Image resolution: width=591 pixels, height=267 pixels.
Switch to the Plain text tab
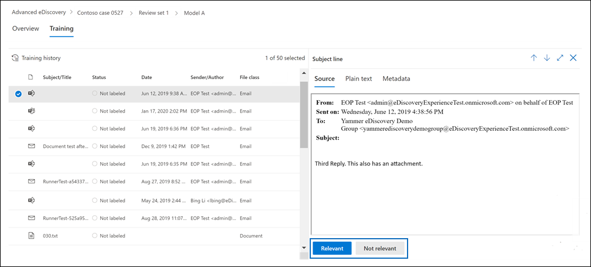click(x=358, y=78)
